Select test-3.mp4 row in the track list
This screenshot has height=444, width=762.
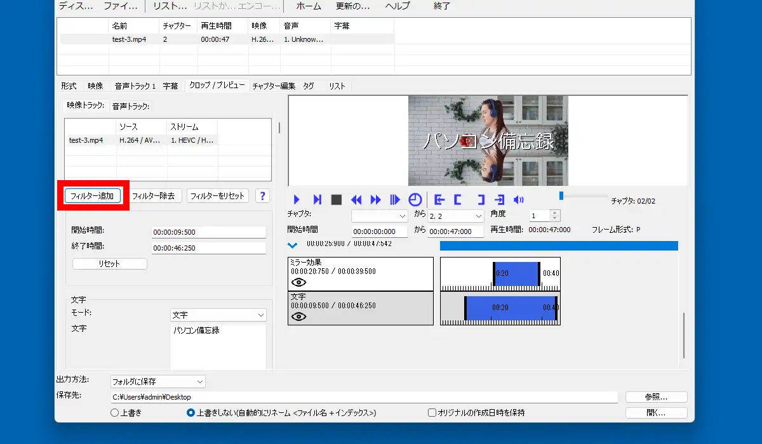(x=143, y=140)
